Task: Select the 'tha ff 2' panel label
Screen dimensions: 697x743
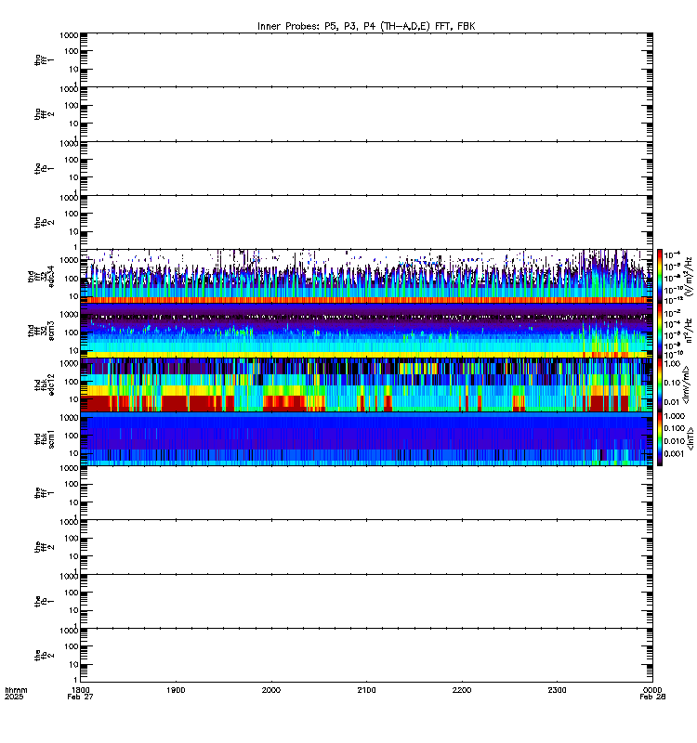Action: click(x=44, y=114)
